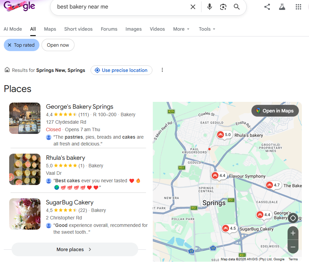Open George's Bakery Springs photo thumbnail
This screenshot has height=262, width=309.
(25, 118)
